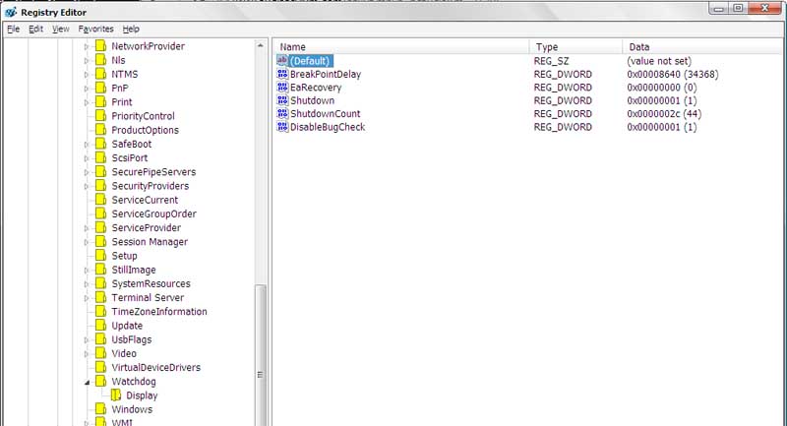Sort by the Data column header
787x426 pixels.
pos(703,46)
